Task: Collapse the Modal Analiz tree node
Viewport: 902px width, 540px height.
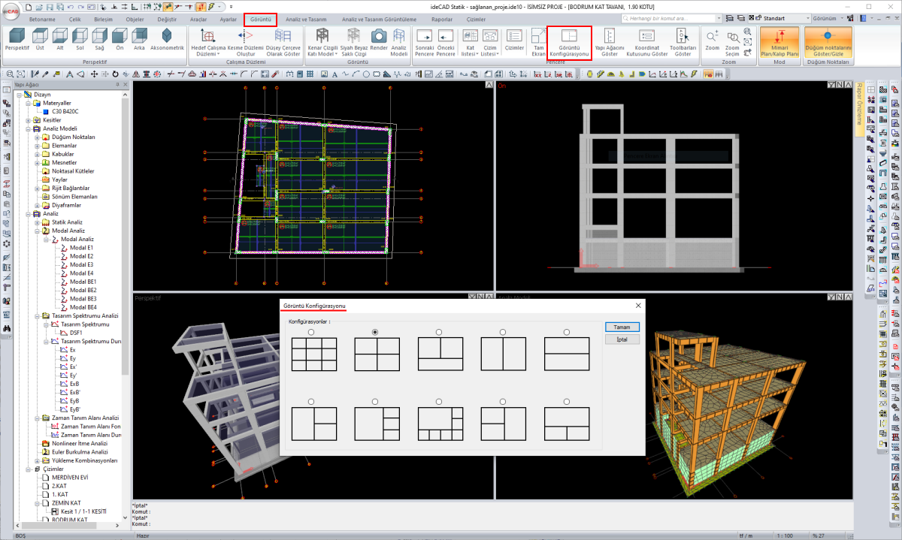Action: 36,231
